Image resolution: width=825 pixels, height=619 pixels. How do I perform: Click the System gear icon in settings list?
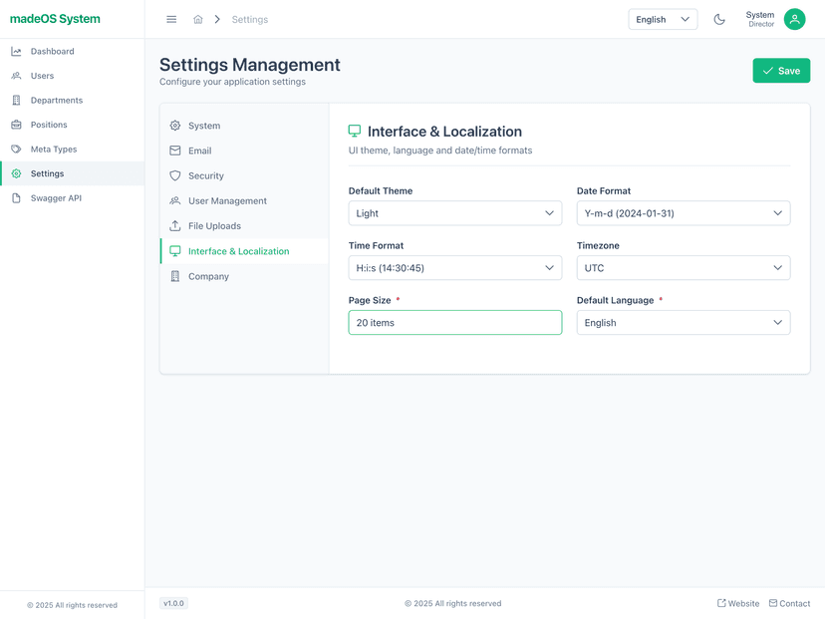click(x=175, y=126)
